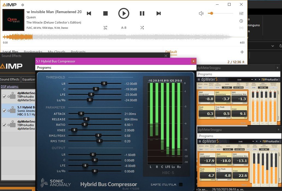Toggle repeat mode icon

pyautogui.click(x=105, y=28)
